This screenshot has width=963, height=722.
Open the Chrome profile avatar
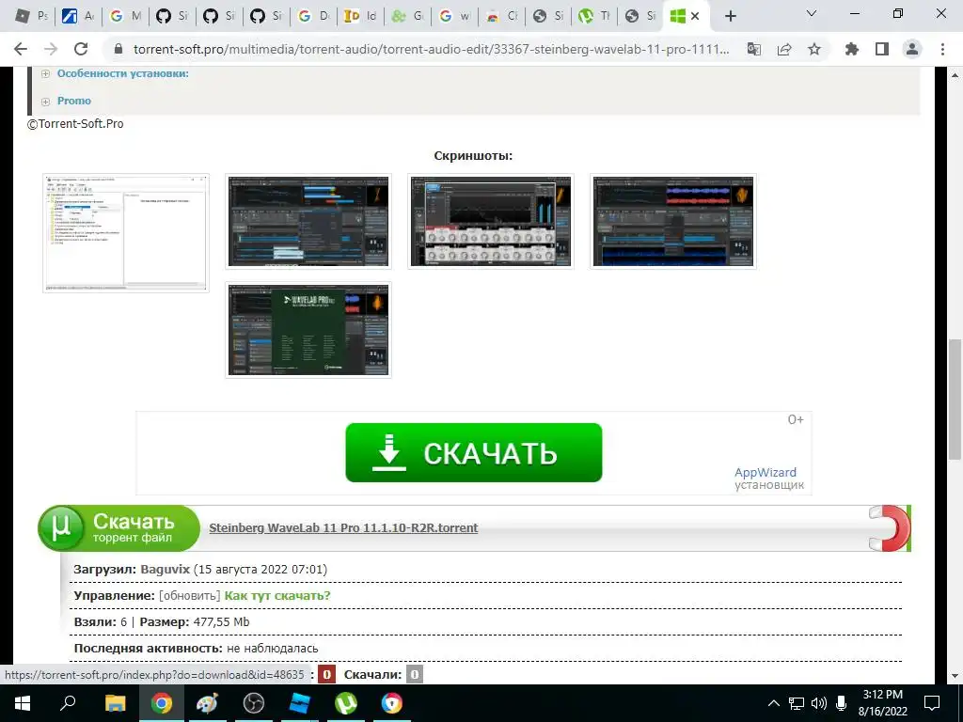[912, 49]
